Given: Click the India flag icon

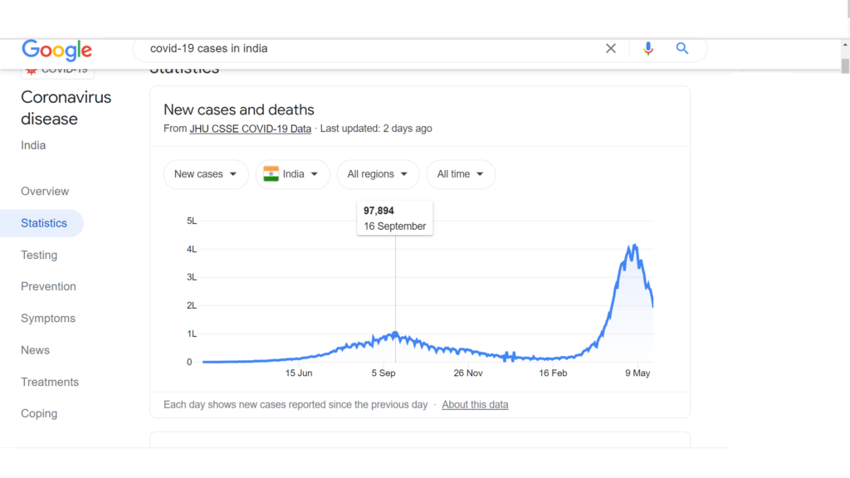Looking at the screenshot, I should click(271, 174).
